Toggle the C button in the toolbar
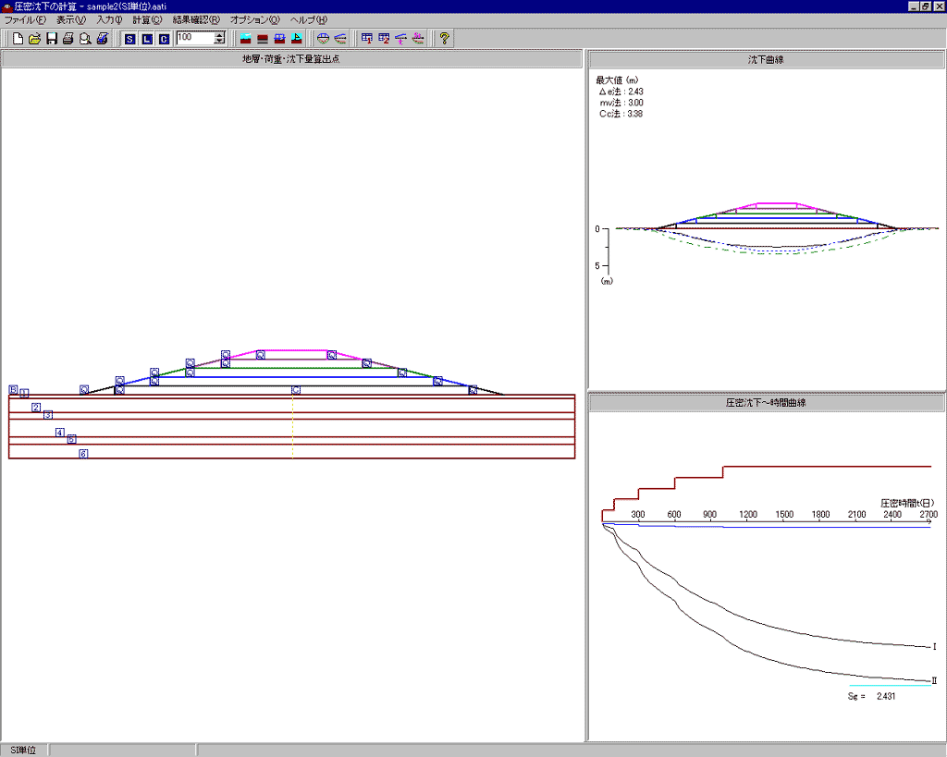This screenshot has width=947, height=757. (164, 39)
